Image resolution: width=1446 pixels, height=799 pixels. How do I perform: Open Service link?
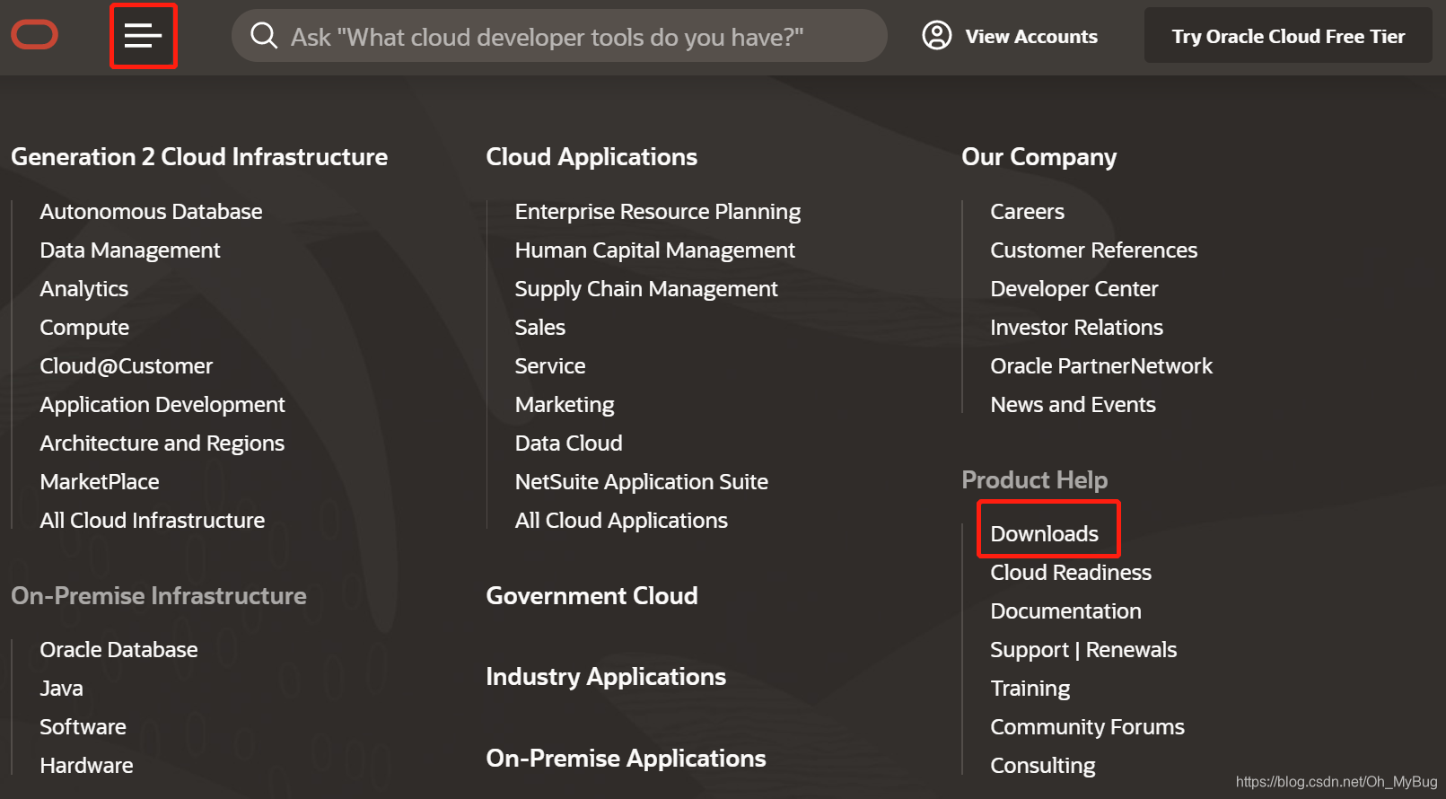[x=550, y=366]
